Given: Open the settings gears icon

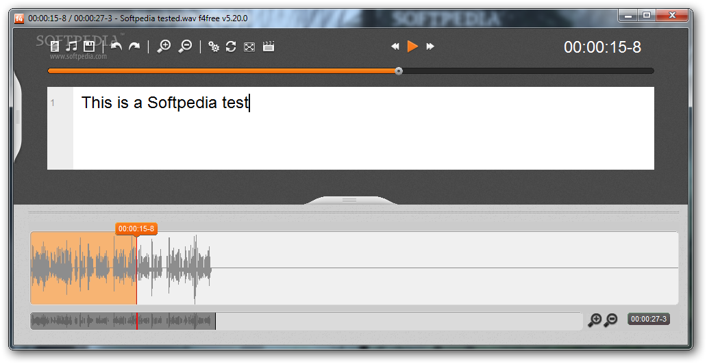Looking at the screenshot, I should tap(214, 47).
